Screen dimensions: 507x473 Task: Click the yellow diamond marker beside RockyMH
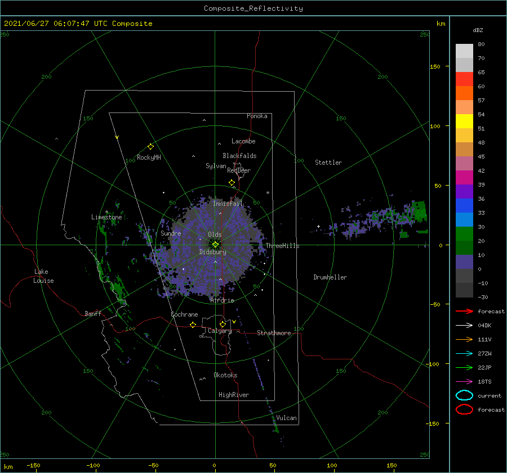point(150,147)
